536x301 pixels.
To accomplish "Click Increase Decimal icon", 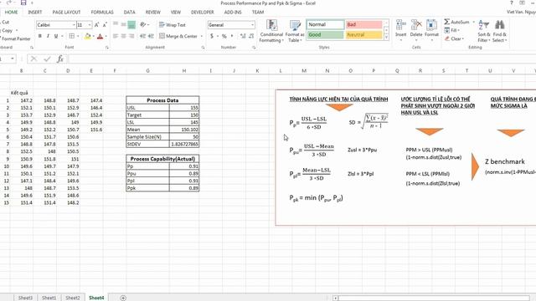I will 243,36.
